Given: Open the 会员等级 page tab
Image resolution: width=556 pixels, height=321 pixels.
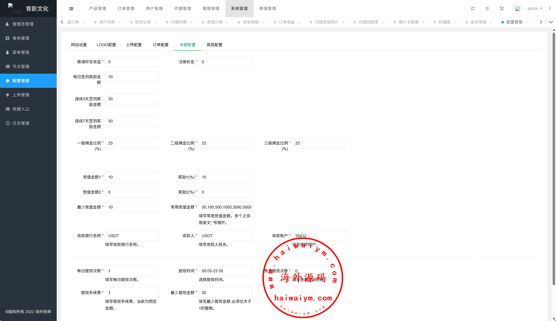Looking at the screenshot, I should click(478, 22).
